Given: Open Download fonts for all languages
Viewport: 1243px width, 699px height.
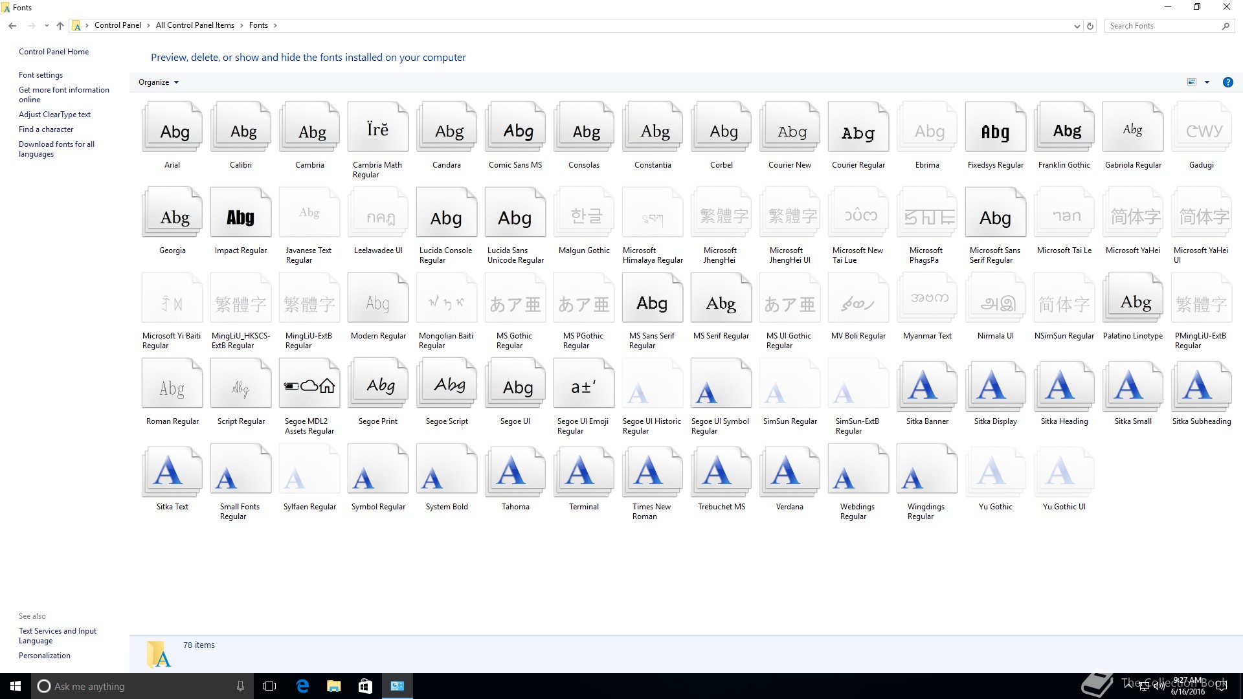Looking at the screenshot, I should (x=56, y=149).
